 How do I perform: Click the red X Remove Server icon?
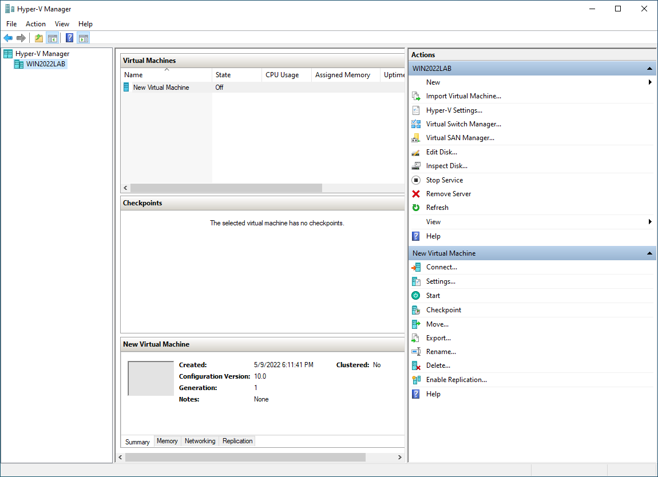click(416, 194)
